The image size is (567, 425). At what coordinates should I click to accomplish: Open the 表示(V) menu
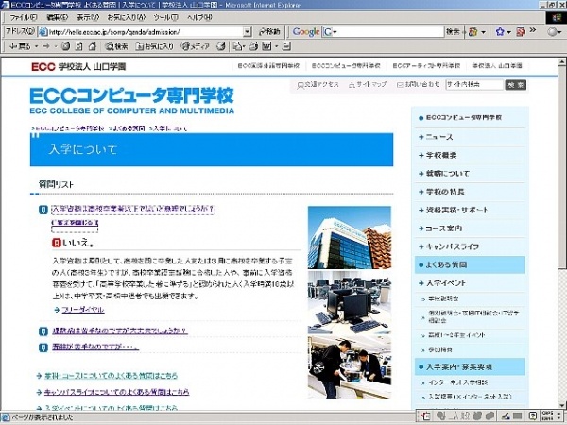(x=88, y=17)
